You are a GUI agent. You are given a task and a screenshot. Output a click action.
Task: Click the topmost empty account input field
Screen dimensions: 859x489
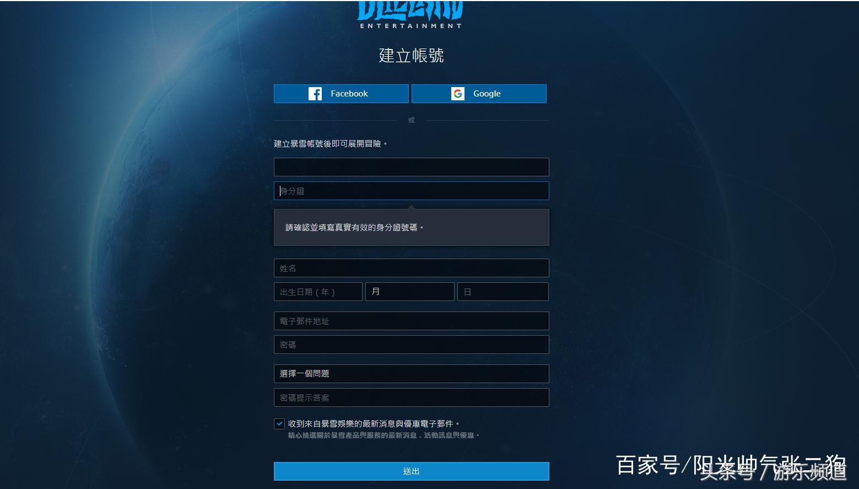click(x=411, y=166)
